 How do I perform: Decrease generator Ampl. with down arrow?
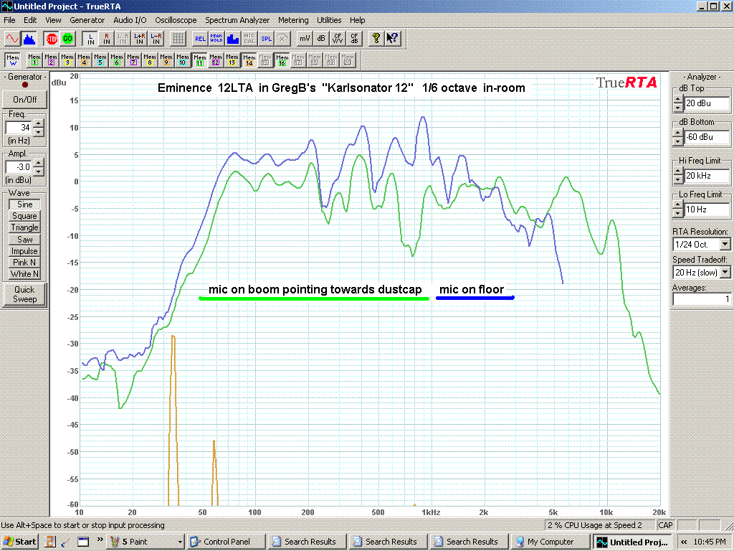coord(39,171)
